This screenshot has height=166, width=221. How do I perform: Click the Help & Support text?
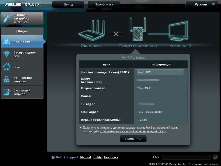67,157
